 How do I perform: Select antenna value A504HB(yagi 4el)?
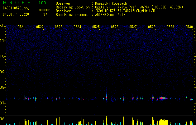coord(110,15)
